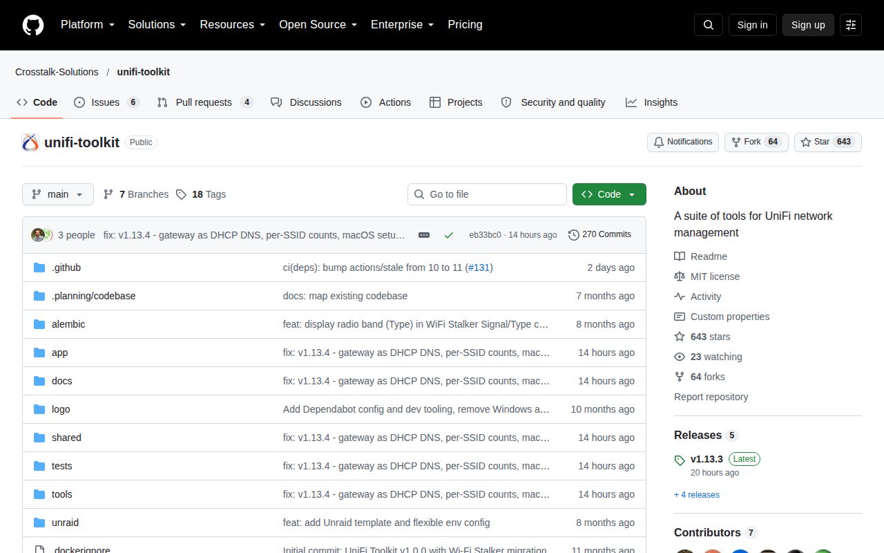Image resolution: width=884 pixels, height=553 pixels.
Task: Click the MIT license scale icon
Action: pos(680,276)
